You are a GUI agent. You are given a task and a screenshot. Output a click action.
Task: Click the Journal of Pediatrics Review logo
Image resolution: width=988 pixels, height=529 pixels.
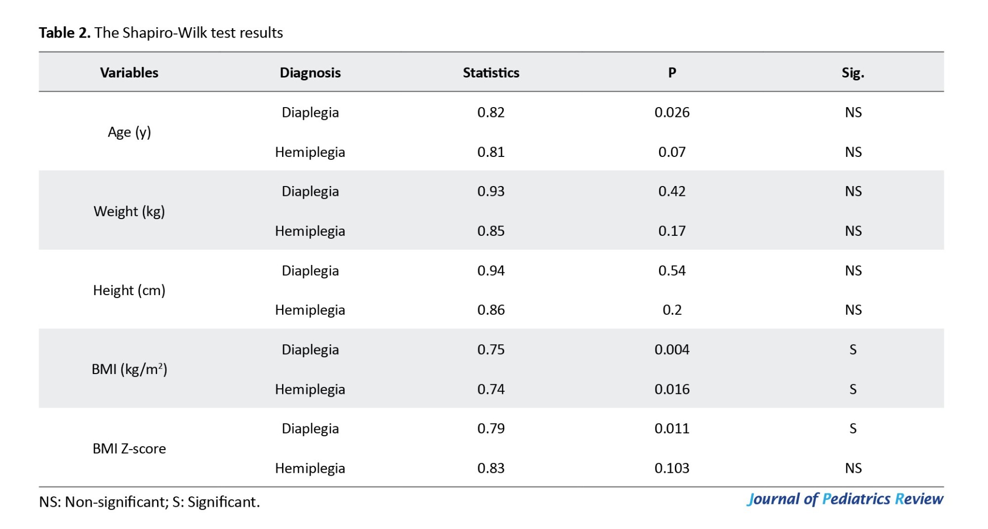(844, 499)
